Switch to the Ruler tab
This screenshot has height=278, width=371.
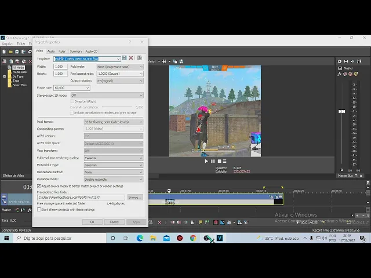[x=62, y=52]
